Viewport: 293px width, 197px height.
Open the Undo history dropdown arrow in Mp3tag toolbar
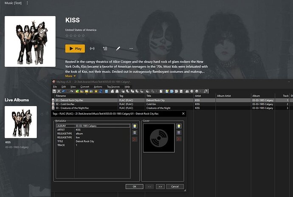(67, 91)
